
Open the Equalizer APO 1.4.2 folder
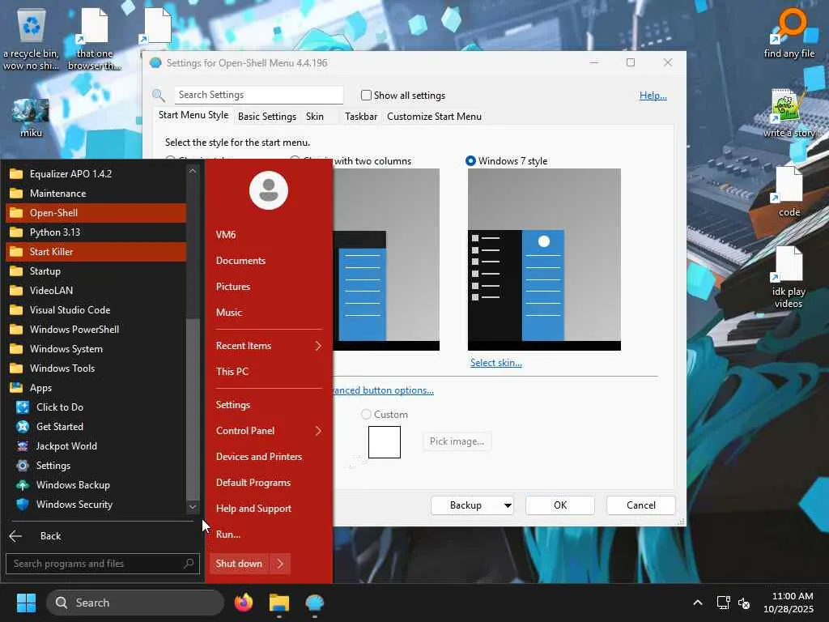pos(96,173)
